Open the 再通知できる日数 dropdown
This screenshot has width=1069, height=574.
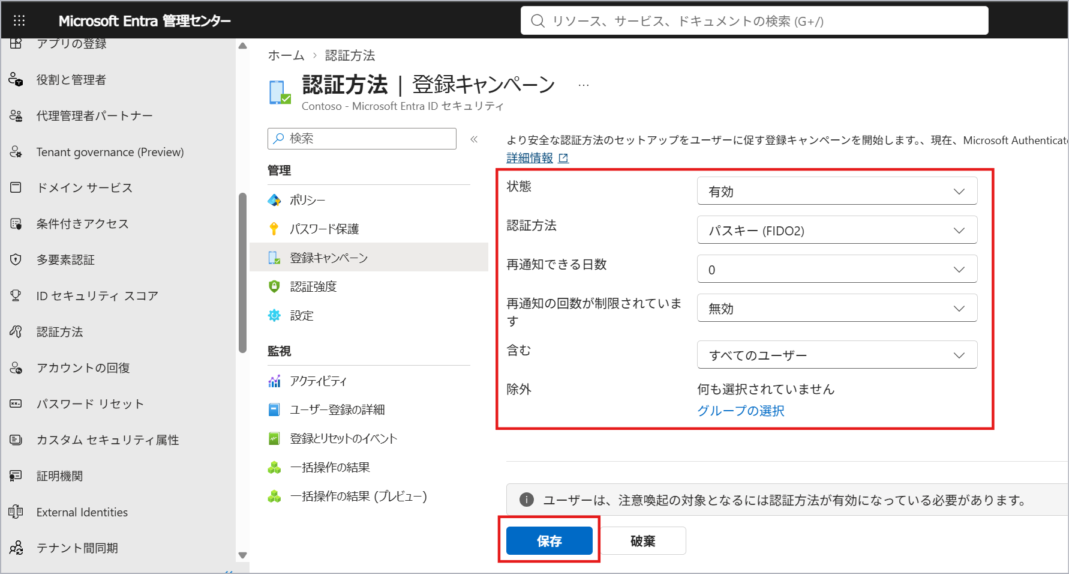point(837,269)
